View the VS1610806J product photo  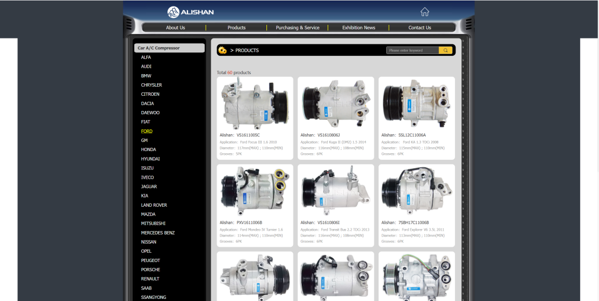point(336,103)
